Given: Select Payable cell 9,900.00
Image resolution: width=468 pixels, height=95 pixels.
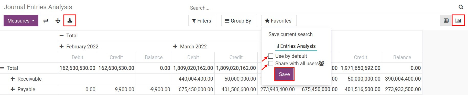Looking at the screenshot, I should 116,89.
